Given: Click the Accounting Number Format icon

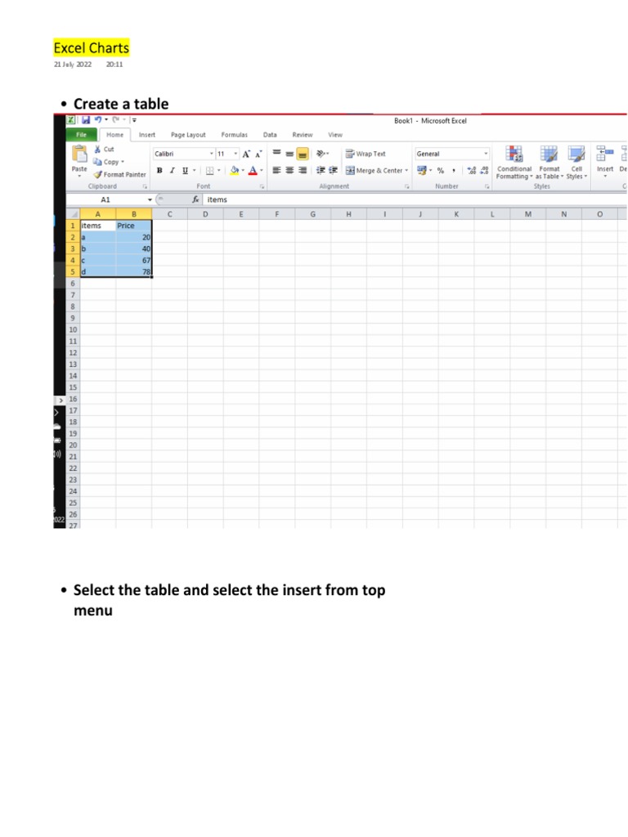Looking at the screenshot, I should pos(421,170).
